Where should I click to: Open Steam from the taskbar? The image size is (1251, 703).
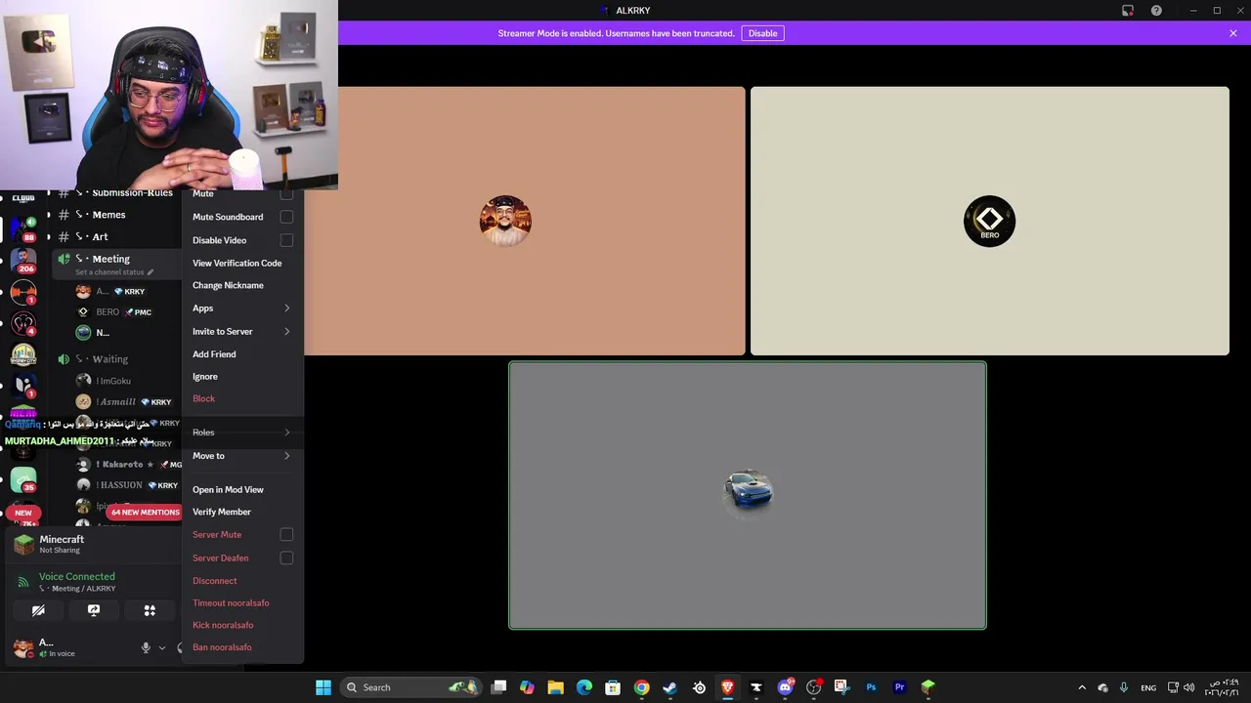669,687
